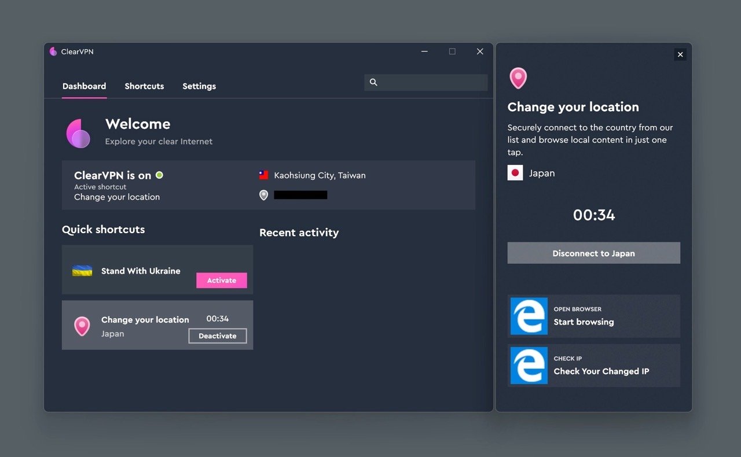Click the large 00:34 timer in side panel
The width and height of the screenshot is (741, 457).
point(594,215)
